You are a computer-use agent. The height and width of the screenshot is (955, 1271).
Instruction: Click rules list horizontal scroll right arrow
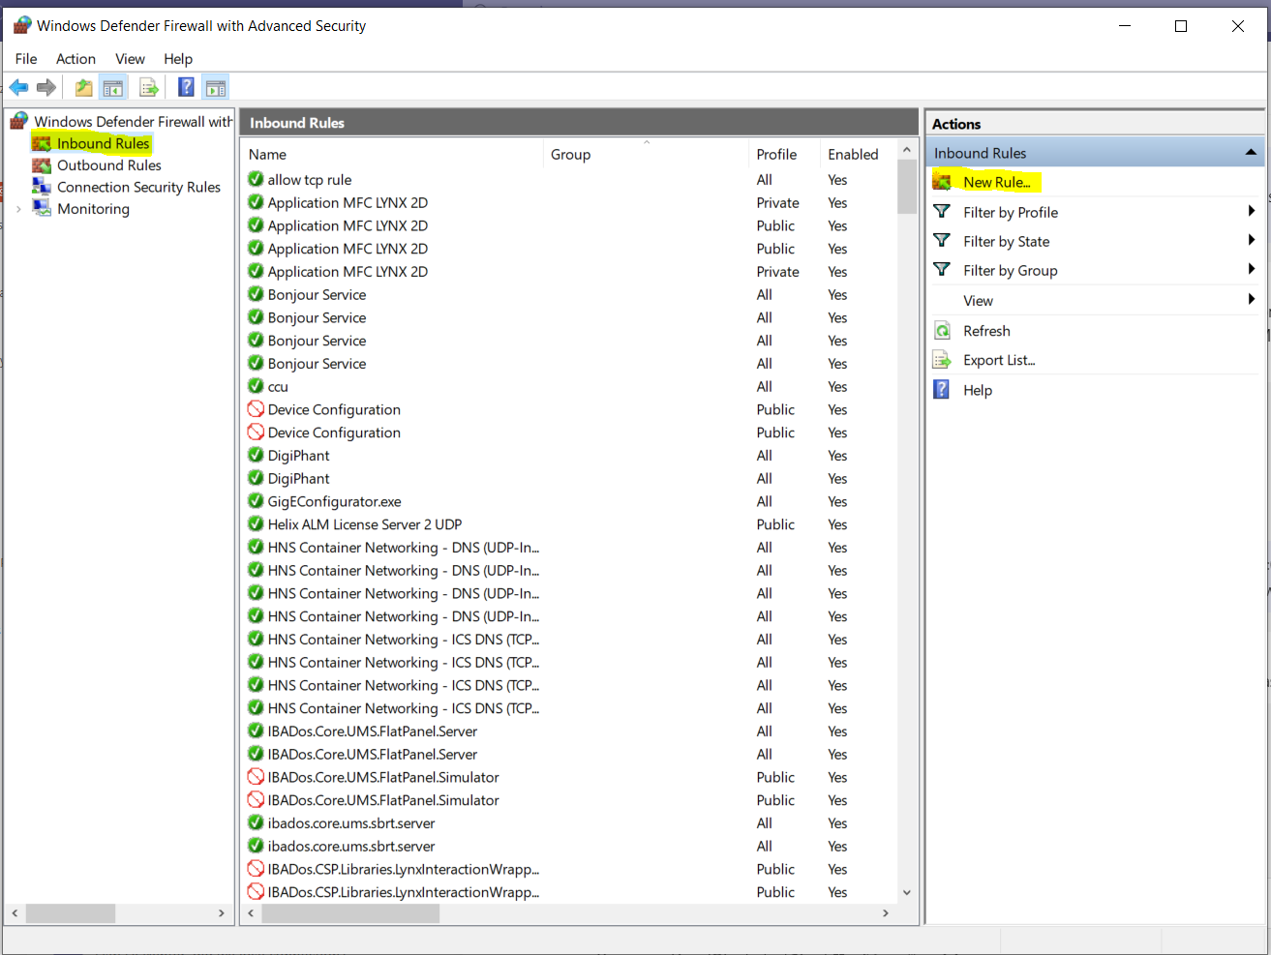[x=885, y=912]
